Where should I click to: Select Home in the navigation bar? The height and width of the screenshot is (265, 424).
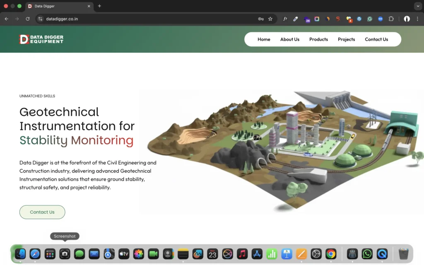click(264, 39)
